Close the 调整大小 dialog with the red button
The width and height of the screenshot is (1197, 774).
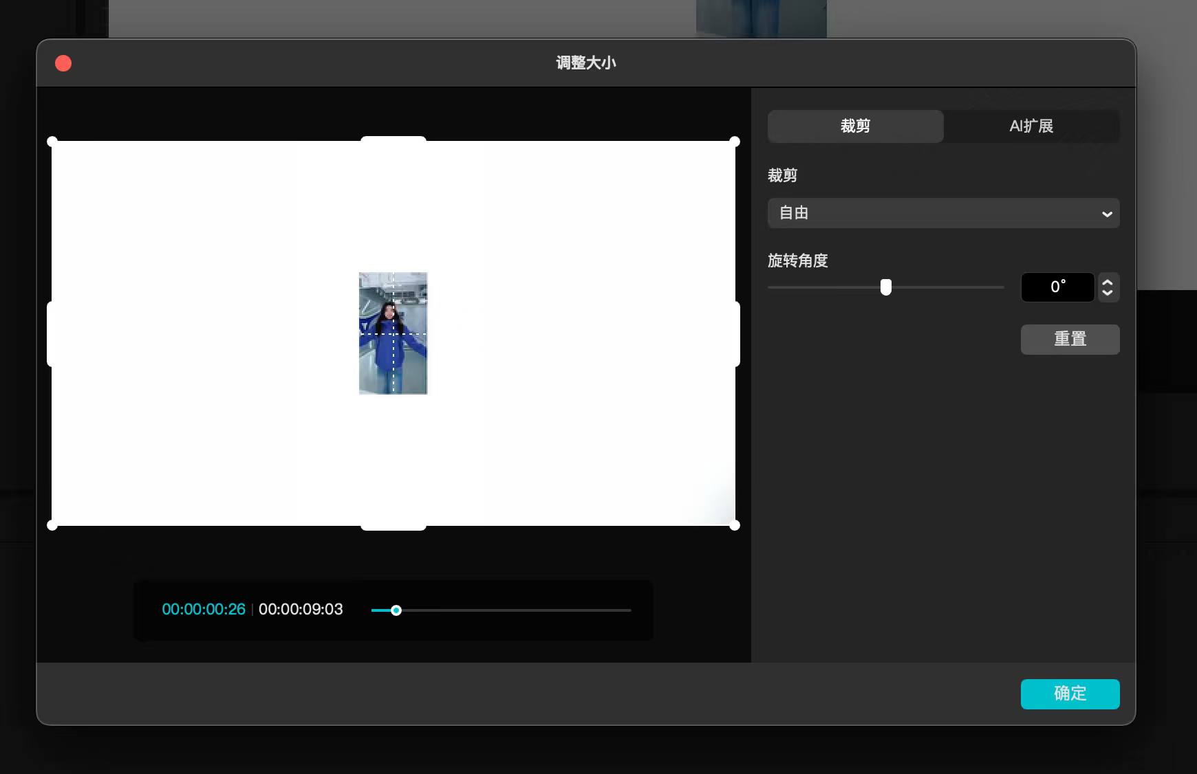tap(63, 63)
